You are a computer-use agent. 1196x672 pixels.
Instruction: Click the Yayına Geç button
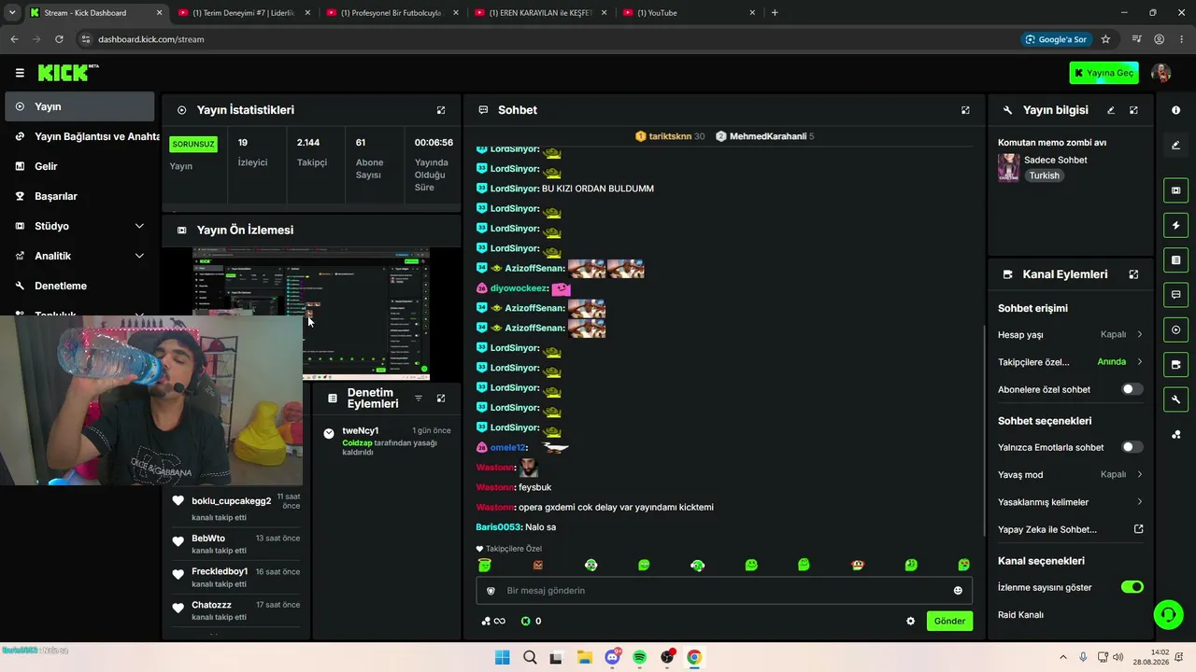click(x=1103, y=73)
